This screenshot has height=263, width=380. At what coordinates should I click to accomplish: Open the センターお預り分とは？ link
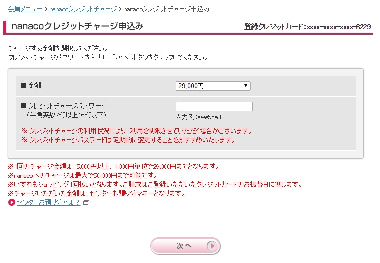pos(48,202)
